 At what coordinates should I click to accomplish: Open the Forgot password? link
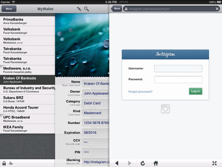pos(140,91)
